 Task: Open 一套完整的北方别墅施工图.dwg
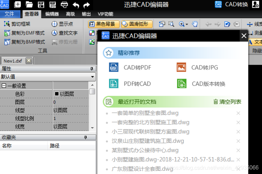150,122
